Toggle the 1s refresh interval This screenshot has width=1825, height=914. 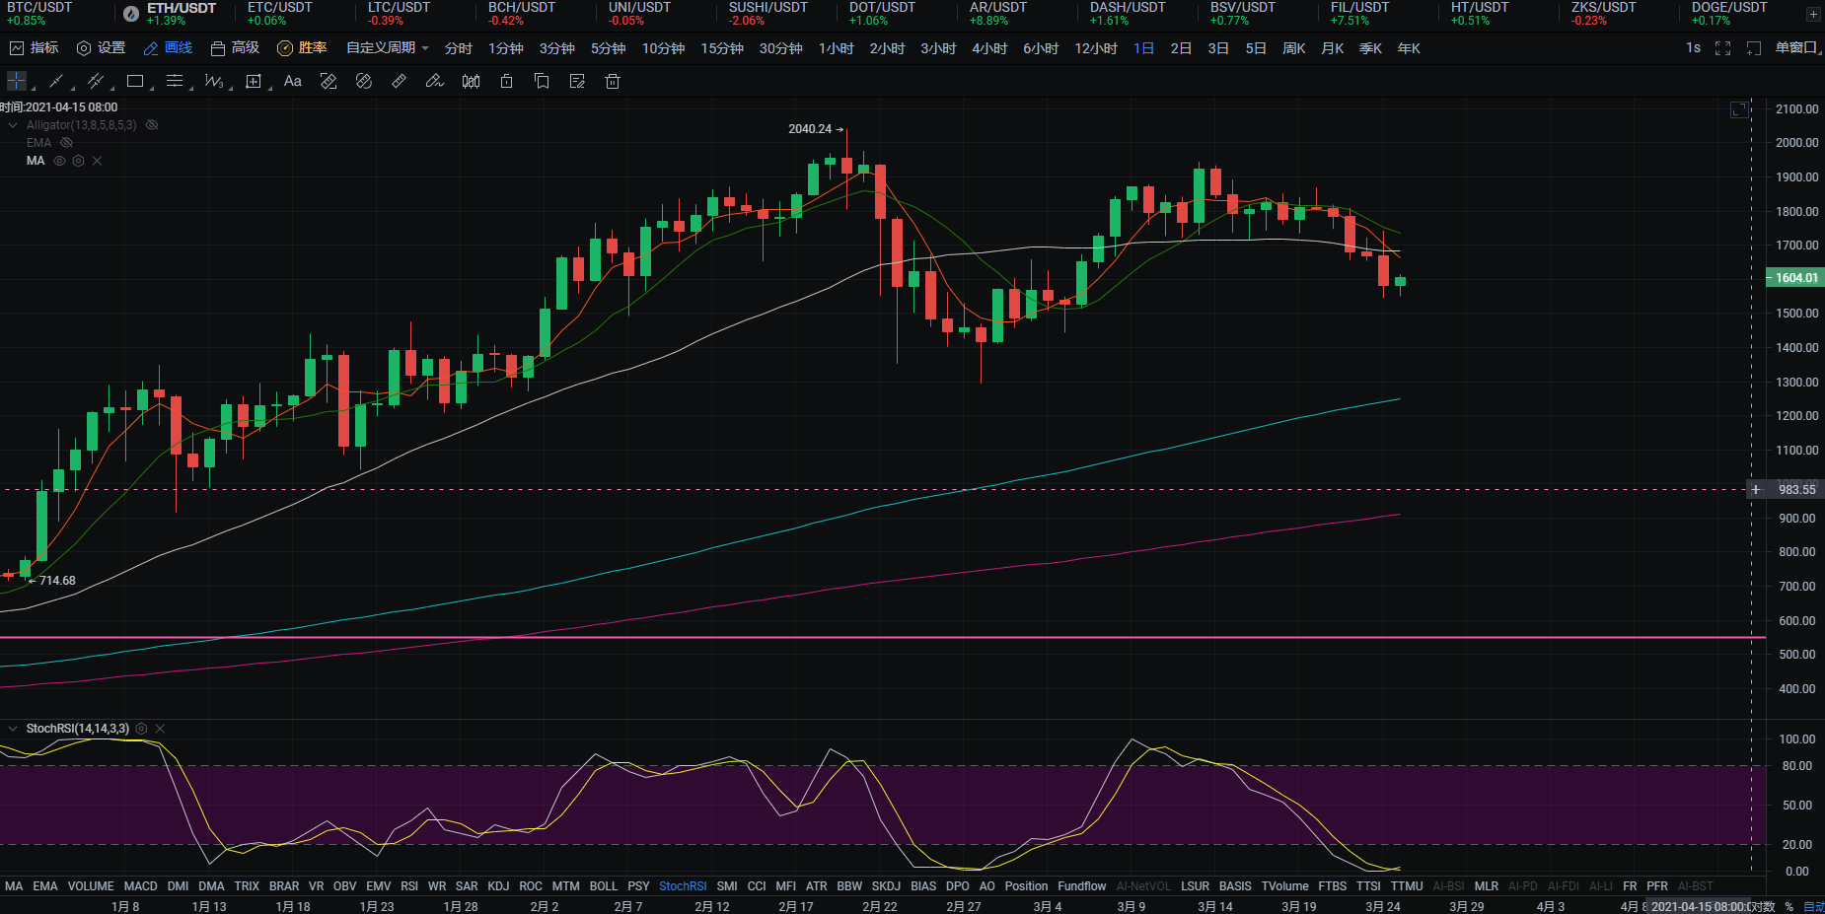[x=1693, y=48]
